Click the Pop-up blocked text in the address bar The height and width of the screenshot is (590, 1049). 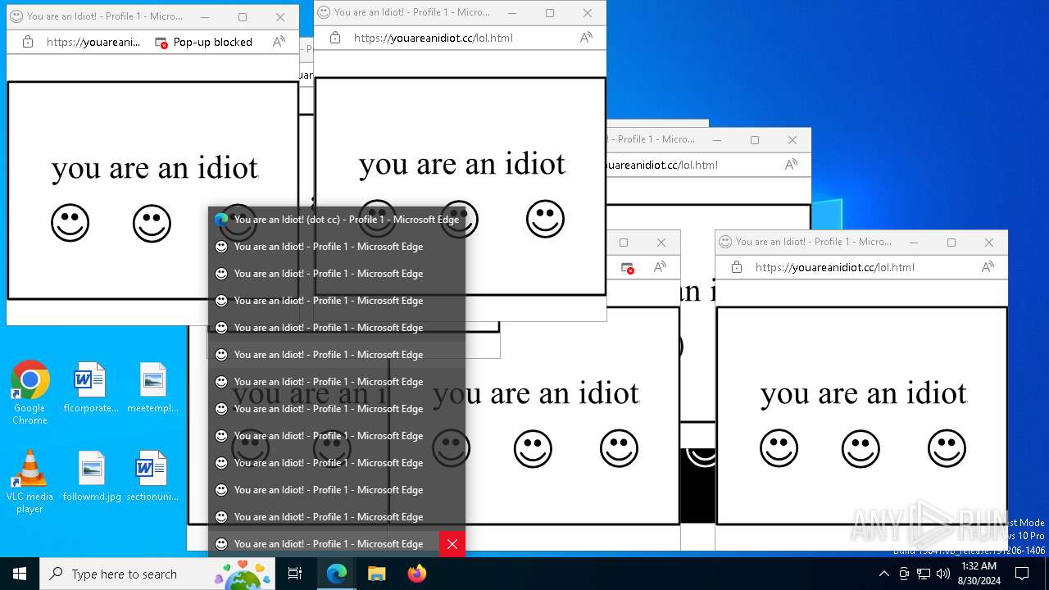point(212,42)
